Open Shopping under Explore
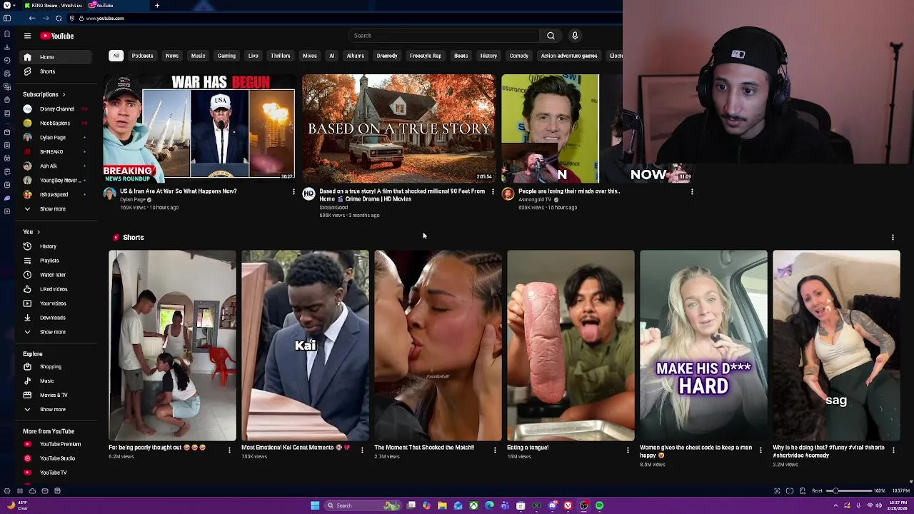 pos(57,367)
